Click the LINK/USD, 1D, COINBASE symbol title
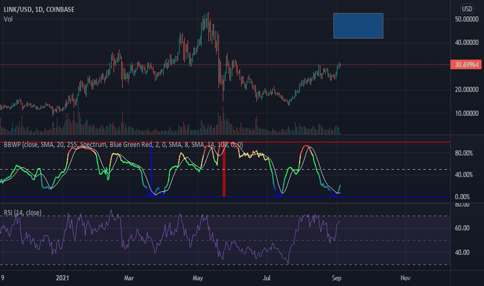 (39, 9)
